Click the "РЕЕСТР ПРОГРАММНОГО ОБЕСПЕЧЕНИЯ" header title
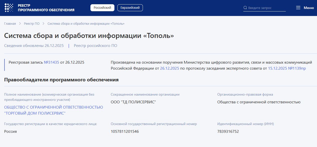 click(x=46, y=8)
